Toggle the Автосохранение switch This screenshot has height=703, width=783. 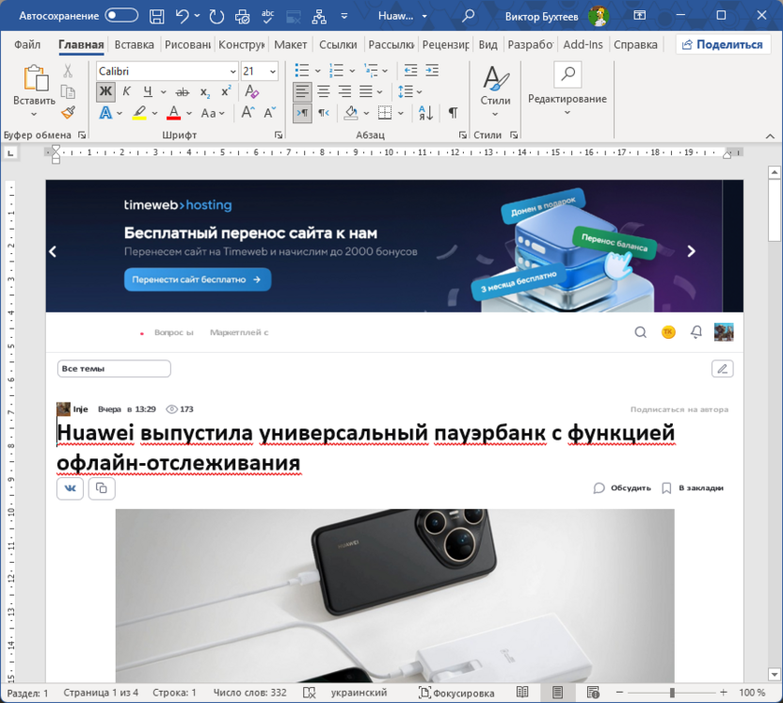point(121,15)
